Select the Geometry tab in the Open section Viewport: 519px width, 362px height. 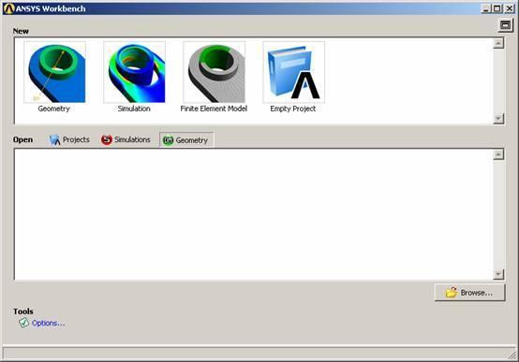pos(186,140)
